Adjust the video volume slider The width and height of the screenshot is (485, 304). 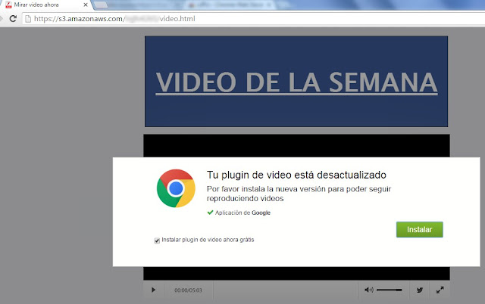tap(389, 290)
